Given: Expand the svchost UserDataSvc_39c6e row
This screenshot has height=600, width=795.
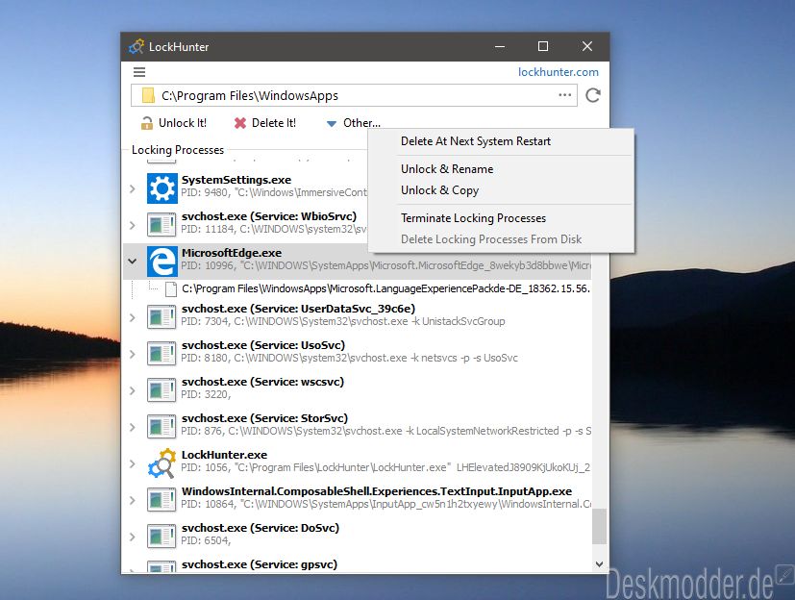Looking at the screenshot, I should [133, 317].
